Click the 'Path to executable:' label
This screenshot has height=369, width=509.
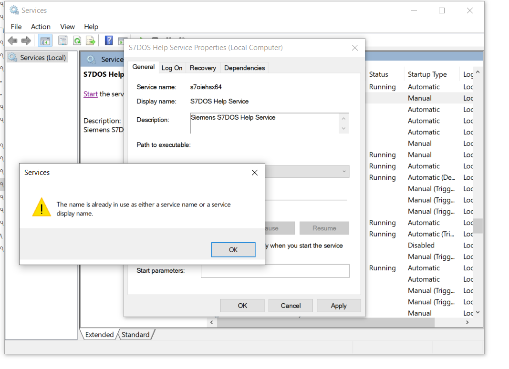(164, 145)
